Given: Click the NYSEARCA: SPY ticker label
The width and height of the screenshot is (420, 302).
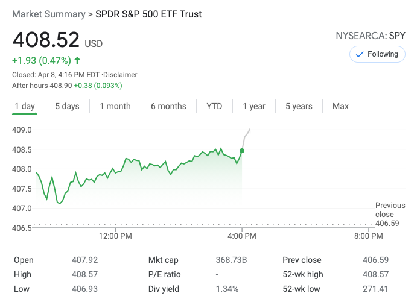Looking at the screenshot, I should click(370, 36).
